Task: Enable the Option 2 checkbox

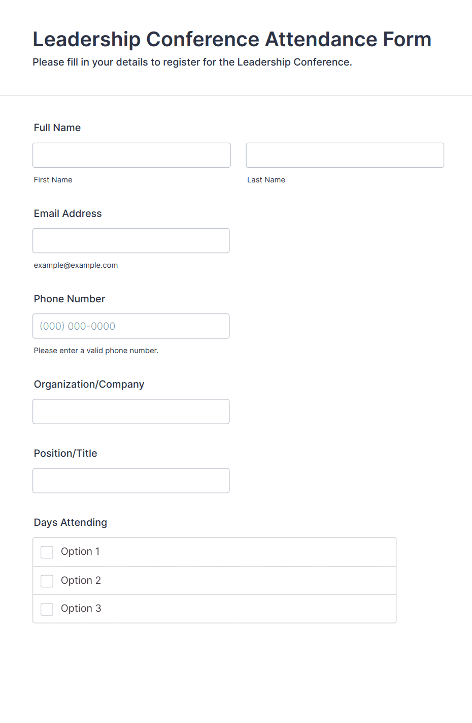Action: pyautogui.click(x=47, y=581)
